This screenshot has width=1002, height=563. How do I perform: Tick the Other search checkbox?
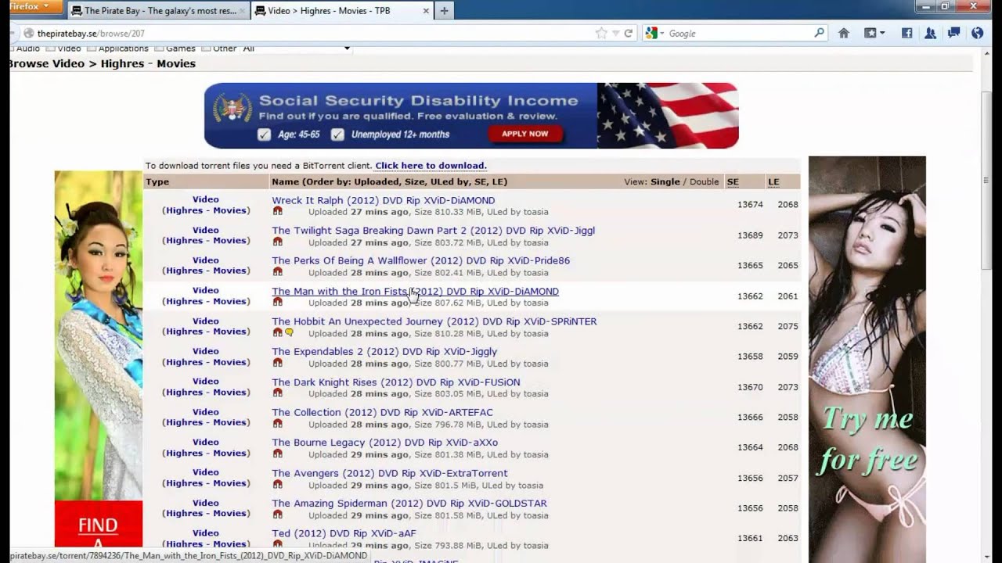[x=206, y=48]
